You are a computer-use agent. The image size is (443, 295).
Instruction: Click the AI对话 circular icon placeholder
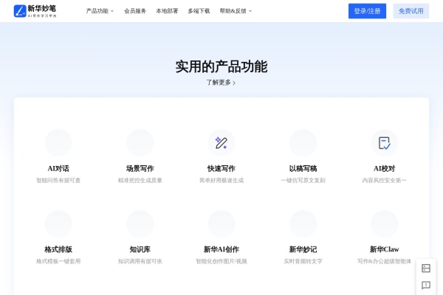[x=58, y=143]
